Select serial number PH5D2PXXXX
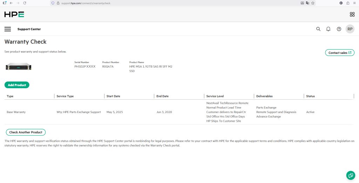Viewport: 359px width, 183px height. coord(85,66)
